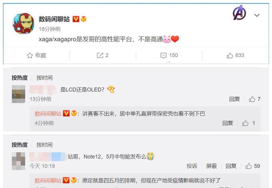This screenshot has height=188, width=272.
Task: Open the 数码闲聊站 username in post header
Action: [54, 19]
